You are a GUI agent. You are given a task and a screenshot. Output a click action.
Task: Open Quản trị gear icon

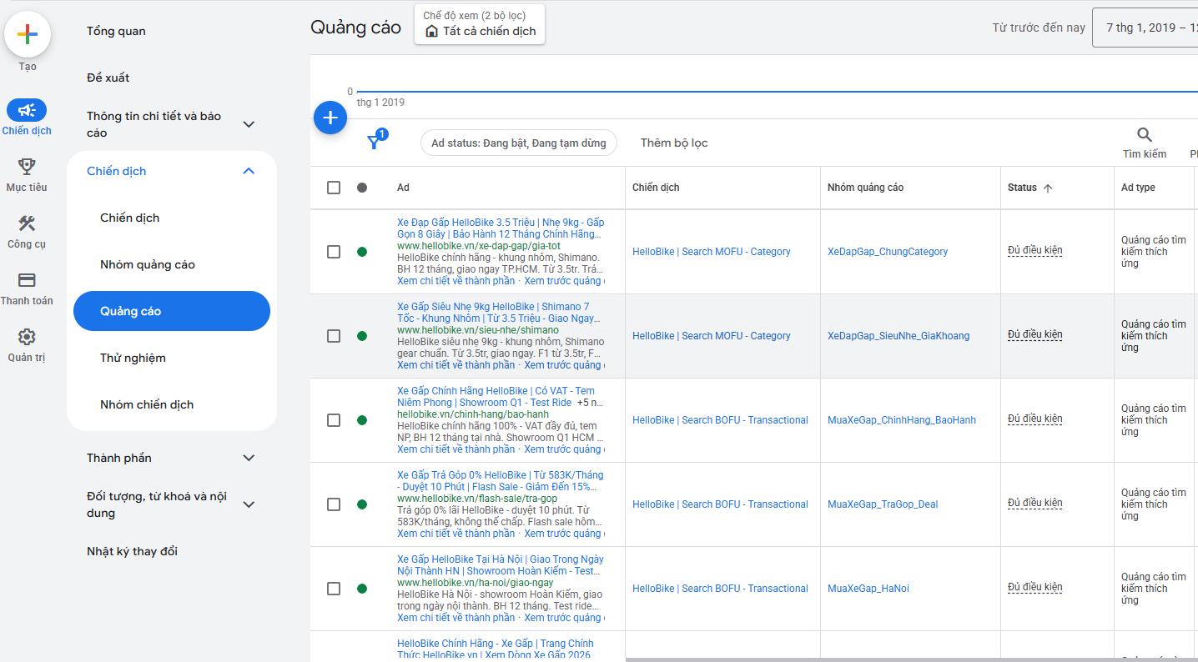click(x=27, y=337)
